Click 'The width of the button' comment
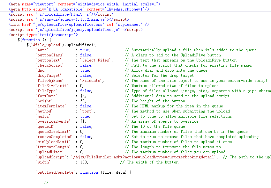Viewport: 271px width, 188px height. tap(149, 162)
